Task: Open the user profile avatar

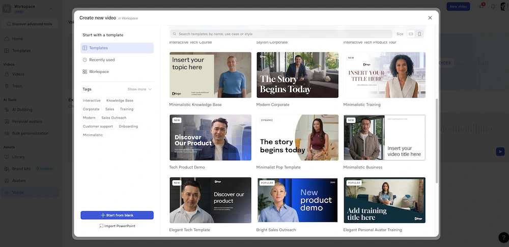Action: pos(504,6)
